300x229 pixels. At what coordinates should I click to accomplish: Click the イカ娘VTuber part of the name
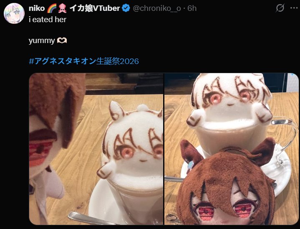(x=95, y=8)
